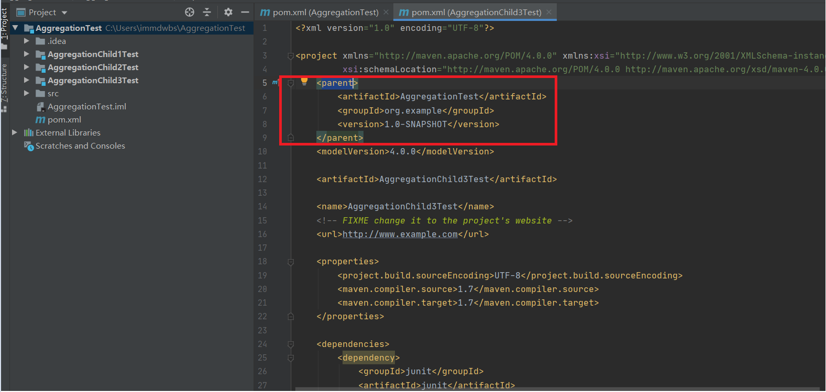This screenshot has height=392, width=826.
Task: Expand the AggregationChild3Test module
Action: (x=26, y=80)
